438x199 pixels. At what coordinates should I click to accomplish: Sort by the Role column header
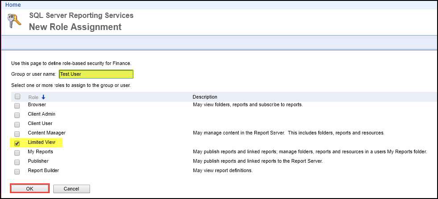[x=33, y=97]
